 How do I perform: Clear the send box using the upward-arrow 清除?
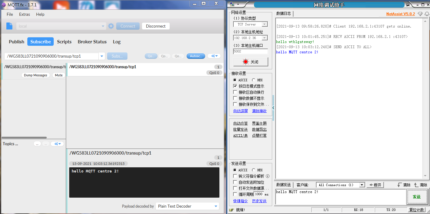421,185
